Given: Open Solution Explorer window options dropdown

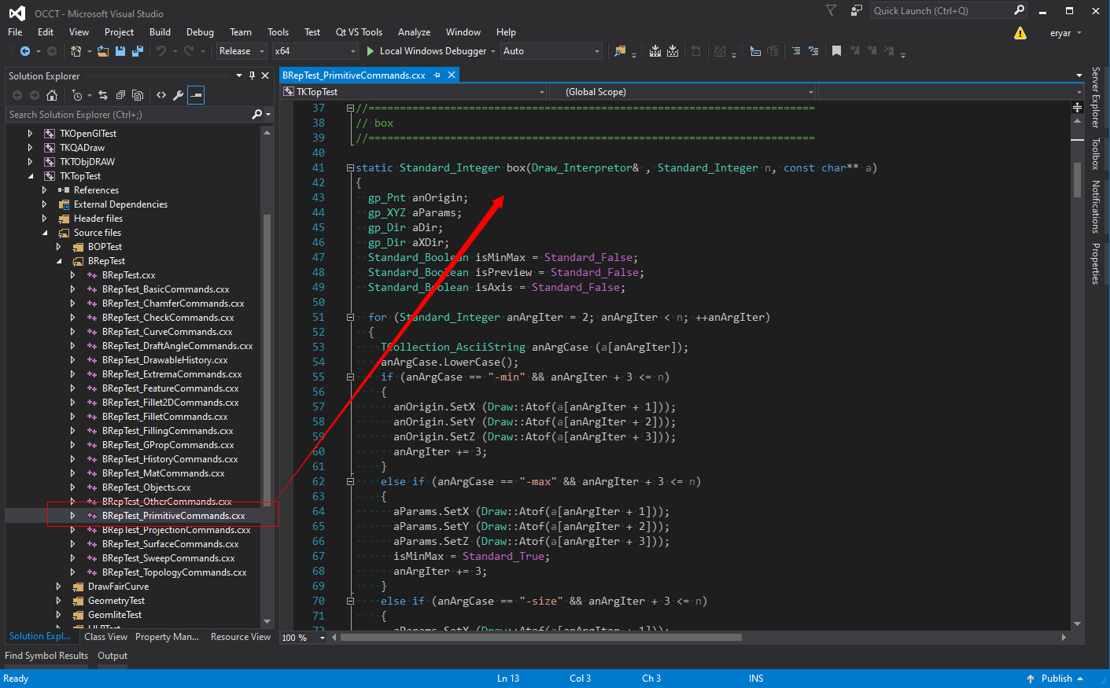Looking at the screenshot, I should (239, 75).
